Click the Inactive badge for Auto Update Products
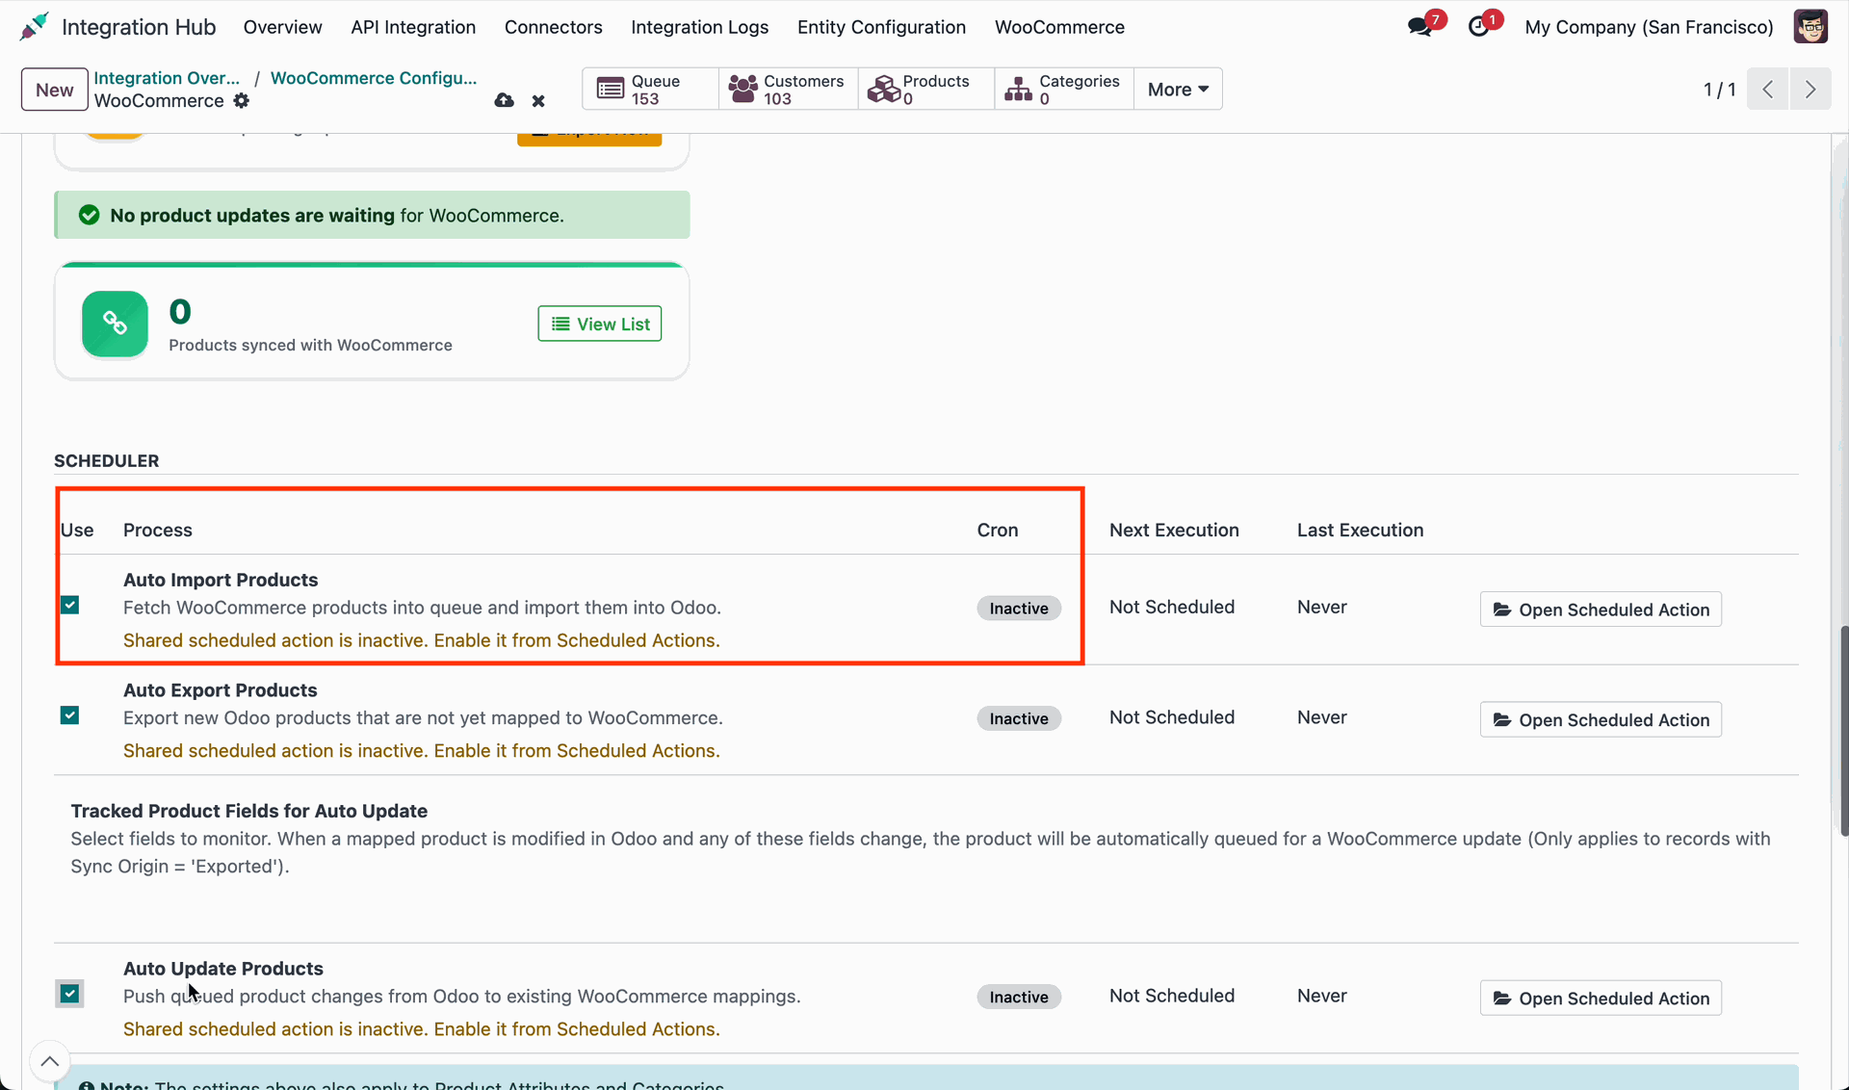The image size is (1849, 1090). [x=1019, y=998]
